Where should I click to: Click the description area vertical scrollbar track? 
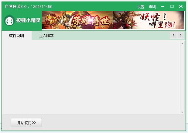click(x=182, y=78)
